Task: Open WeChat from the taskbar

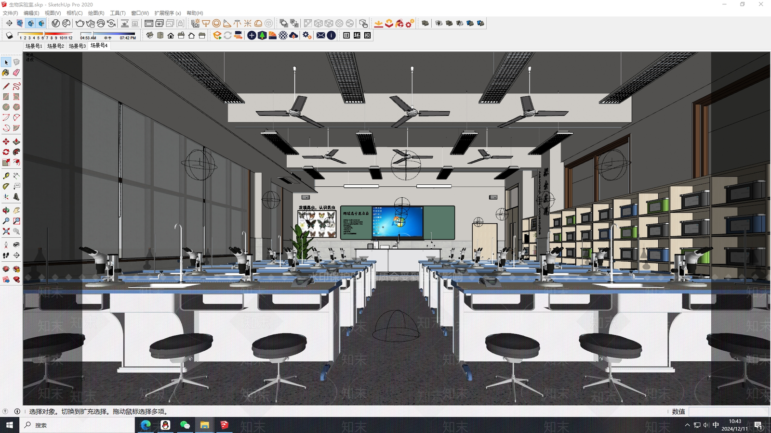Action: (x=185, y=425)
